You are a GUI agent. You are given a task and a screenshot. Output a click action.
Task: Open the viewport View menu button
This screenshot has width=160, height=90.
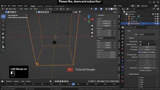click(21, 9)
